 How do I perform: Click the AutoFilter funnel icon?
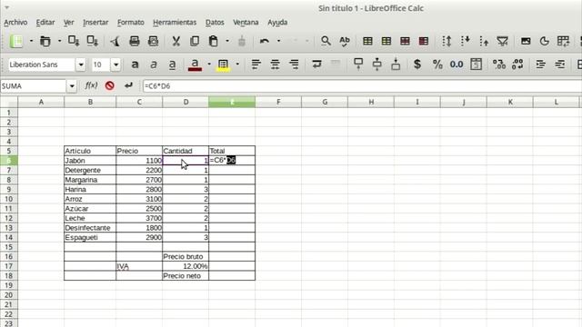point(502,41)
